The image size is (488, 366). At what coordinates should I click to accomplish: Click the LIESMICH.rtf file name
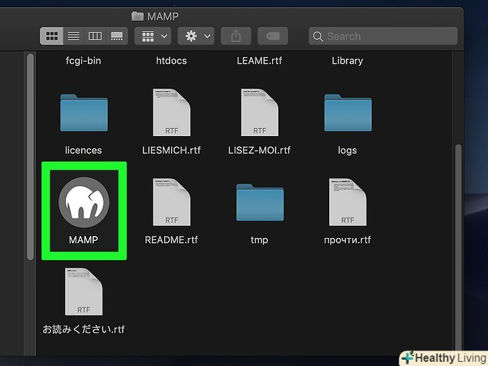point(172,150)
